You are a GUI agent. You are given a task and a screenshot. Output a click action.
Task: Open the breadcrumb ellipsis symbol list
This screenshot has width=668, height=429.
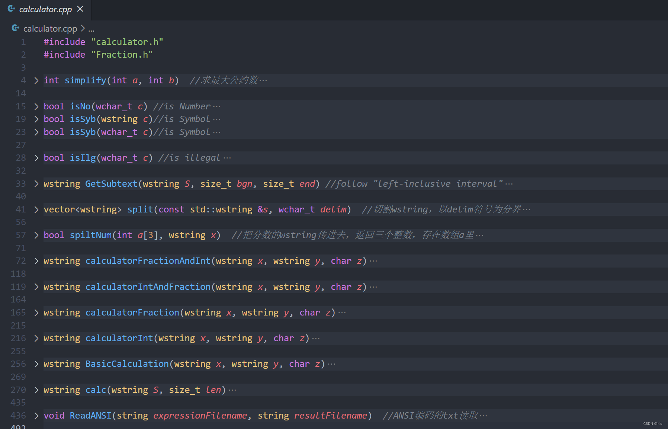91,29
